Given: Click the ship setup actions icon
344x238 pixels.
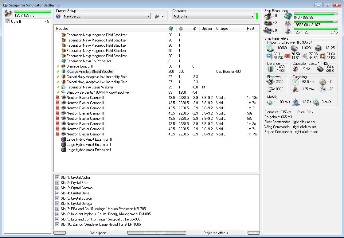Looking at the screenshot, I should [157, 16].
